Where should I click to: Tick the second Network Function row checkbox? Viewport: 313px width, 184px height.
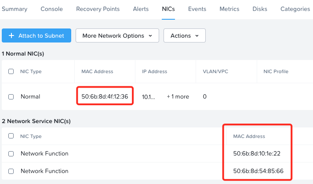11,171
